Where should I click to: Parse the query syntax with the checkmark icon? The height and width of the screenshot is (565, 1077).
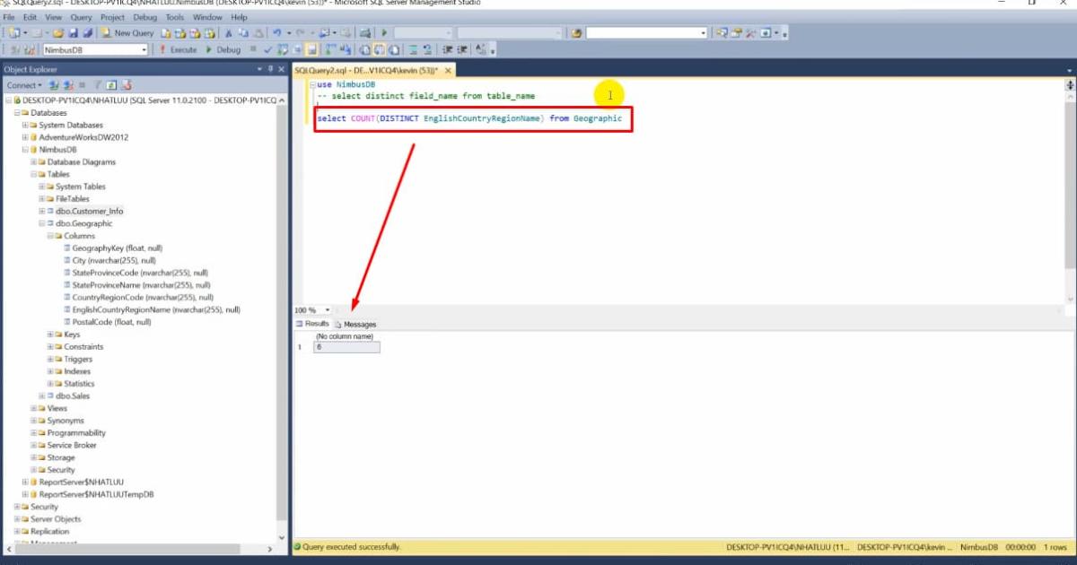(x=268, y=48)
